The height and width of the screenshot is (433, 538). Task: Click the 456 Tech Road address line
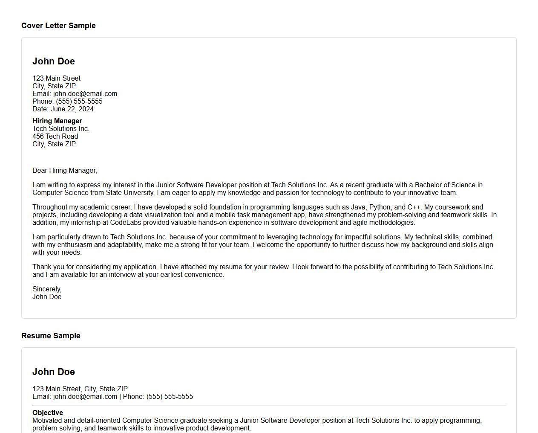click(55, 137)
